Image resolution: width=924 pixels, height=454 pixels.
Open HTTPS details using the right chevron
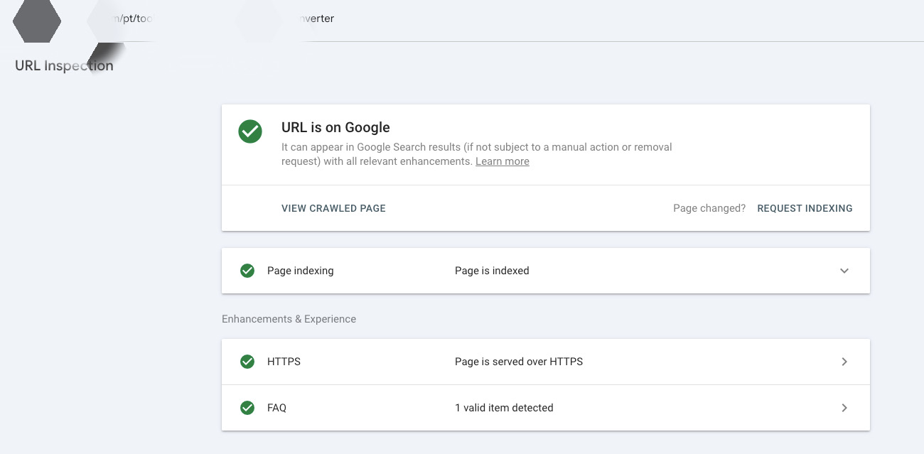click(x=844, y=362)
